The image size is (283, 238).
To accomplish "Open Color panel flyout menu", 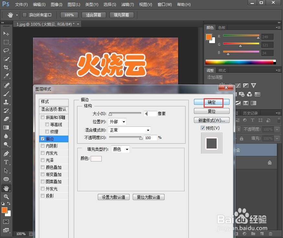I will coord(278,28).
